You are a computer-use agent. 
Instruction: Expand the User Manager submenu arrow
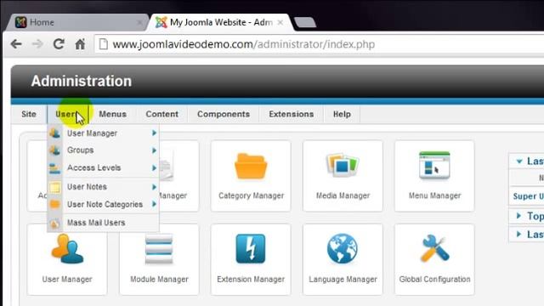click(154, 133)
